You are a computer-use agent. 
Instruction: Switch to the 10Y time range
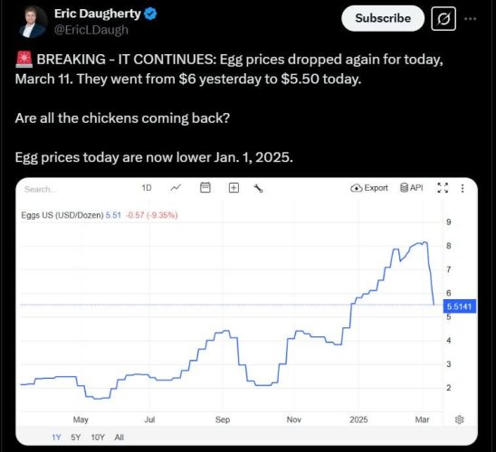[98, 438]
